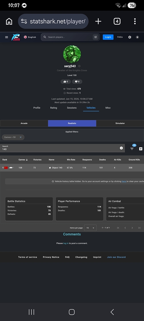
Task: Click the 'log in' link to comment
Action: (x=66, y=243)
